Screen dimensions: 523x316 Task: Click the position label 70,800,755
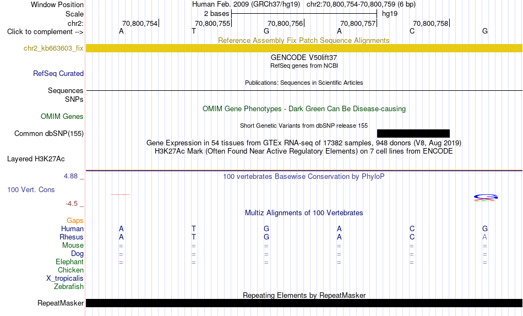(213, 23)
